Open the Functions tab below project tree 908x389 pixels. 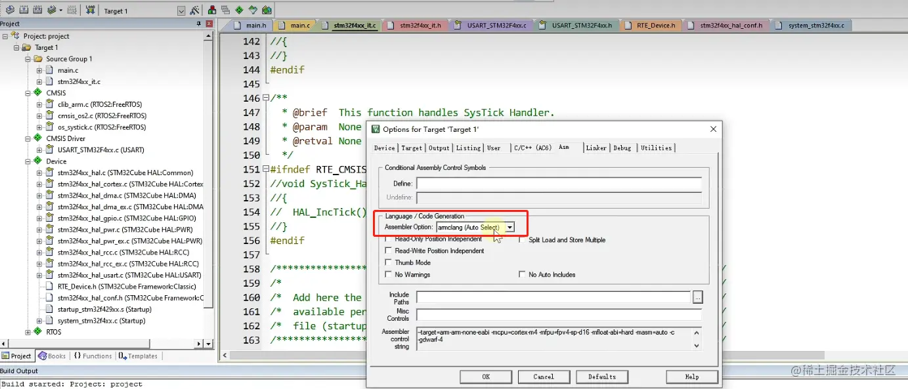coord(92,356)
